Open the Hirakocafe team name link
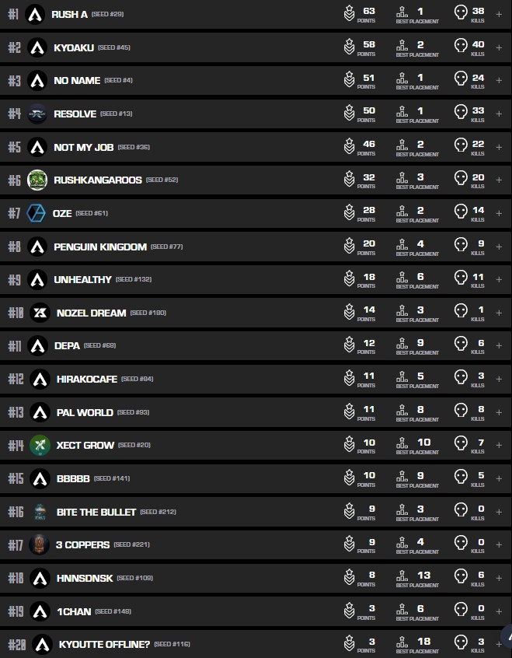Viewport: 512px width, 658px height. (87, 379)
